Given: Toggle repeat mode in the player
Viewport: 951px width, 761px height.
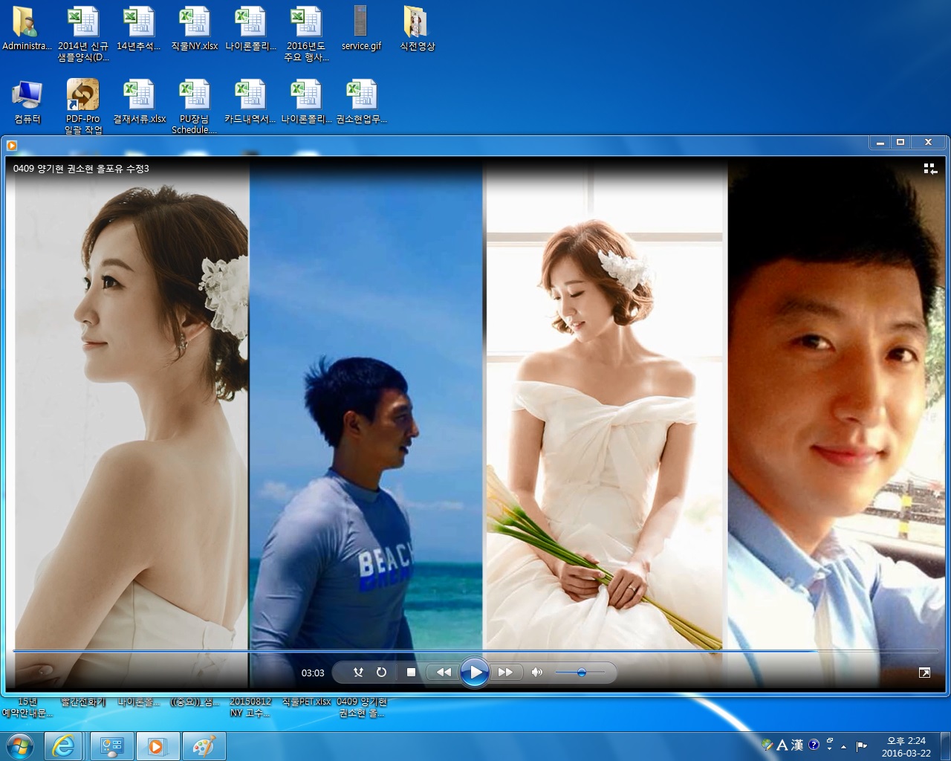Looking at the screenshot, I should pos(381,673).
